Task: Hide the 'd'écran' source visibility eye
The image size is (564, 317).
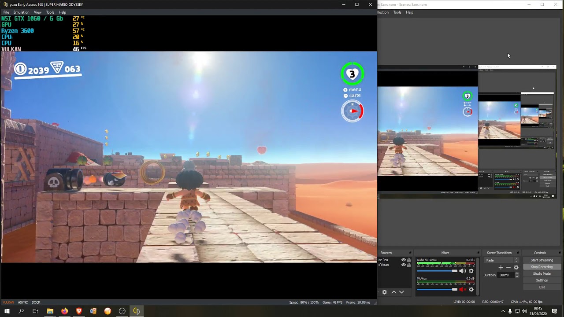Action: click(x=403, y=265)
